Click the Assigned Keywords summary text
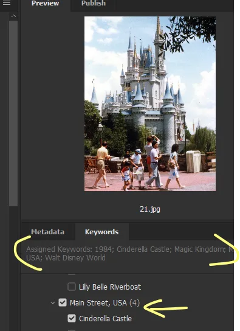 point(130,254)
